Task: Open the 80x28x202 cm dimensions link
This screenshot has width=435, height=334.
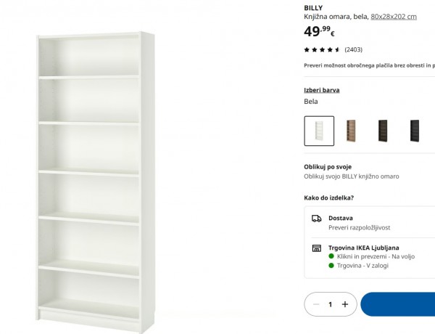Action: click(394, 17)
